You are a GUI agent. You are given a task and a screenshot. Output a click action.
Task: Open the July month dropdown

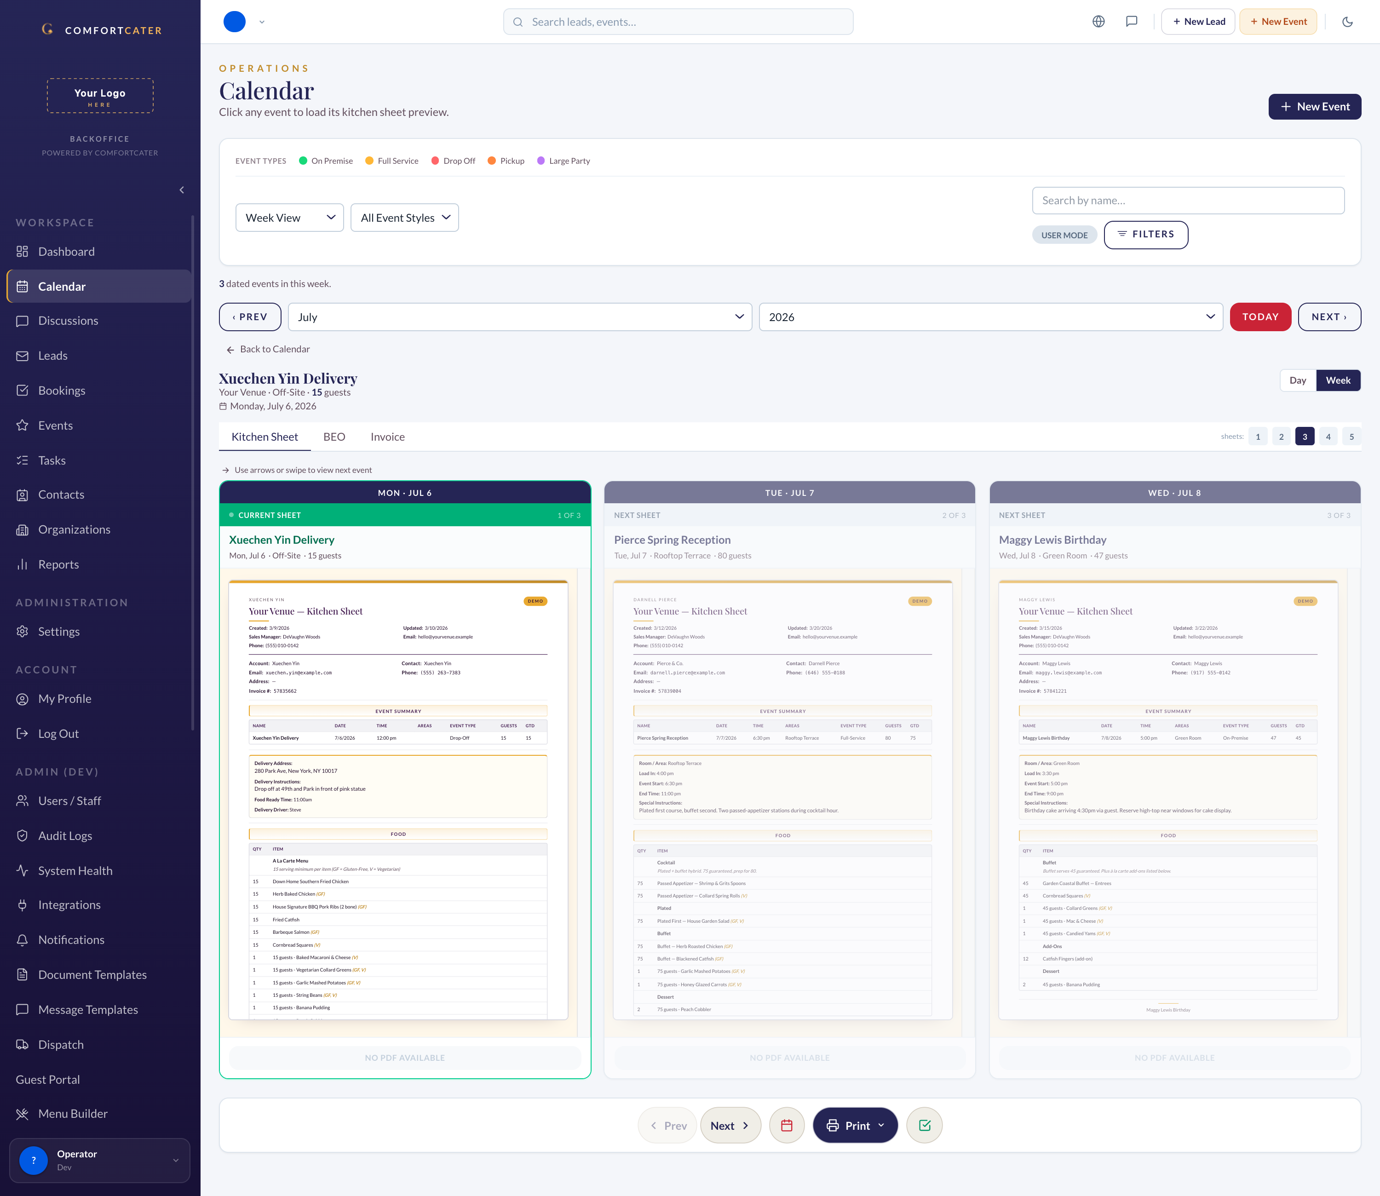tap(520, 317)
